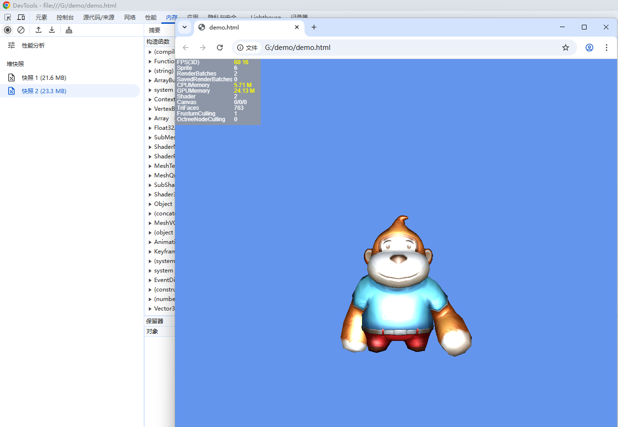618x427 pixels.
Task: Click the 堆快照 group heading
Action: tap(15, 64)
